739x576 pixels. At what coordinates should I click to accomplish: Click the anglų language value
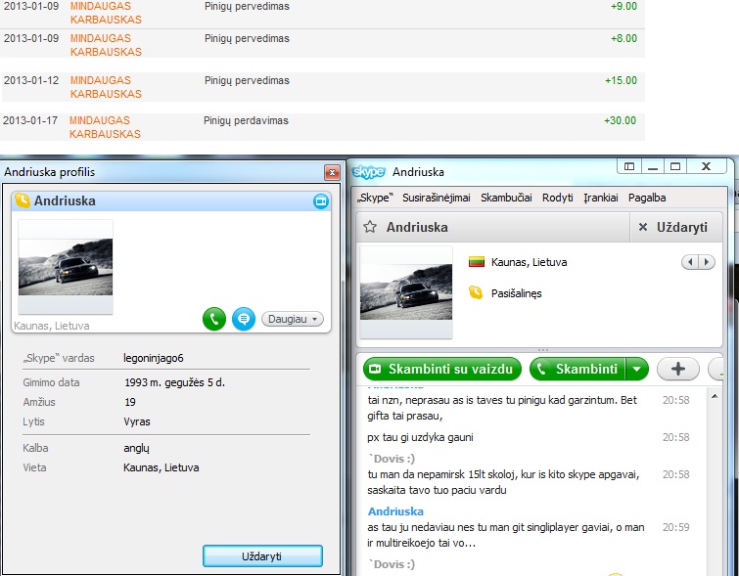(x=137, y=448)
